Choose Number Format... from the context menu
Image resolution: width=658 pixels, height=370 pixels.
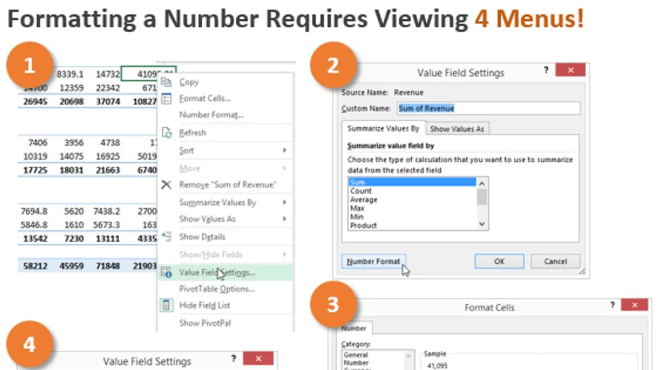pos(211,115)
